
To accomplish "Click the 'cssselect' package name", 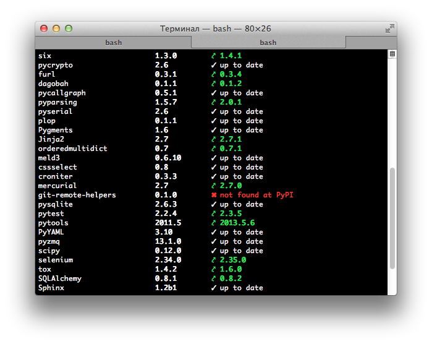I will pyautogui.click(x=57, y=167).
